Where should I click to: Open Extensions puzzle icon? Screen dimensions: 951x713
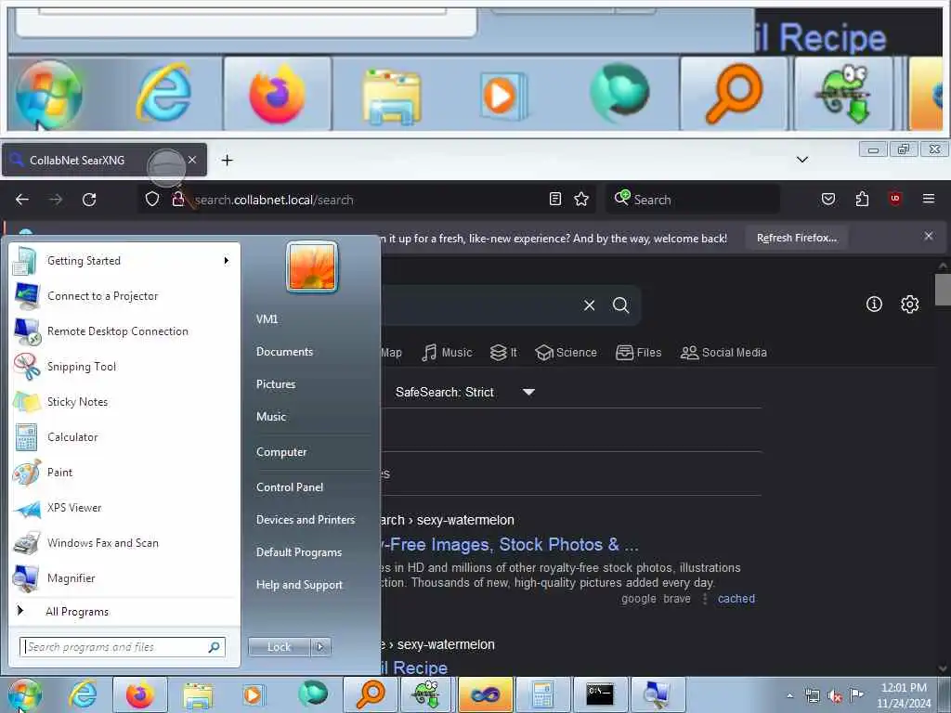(x=862, y=199)
